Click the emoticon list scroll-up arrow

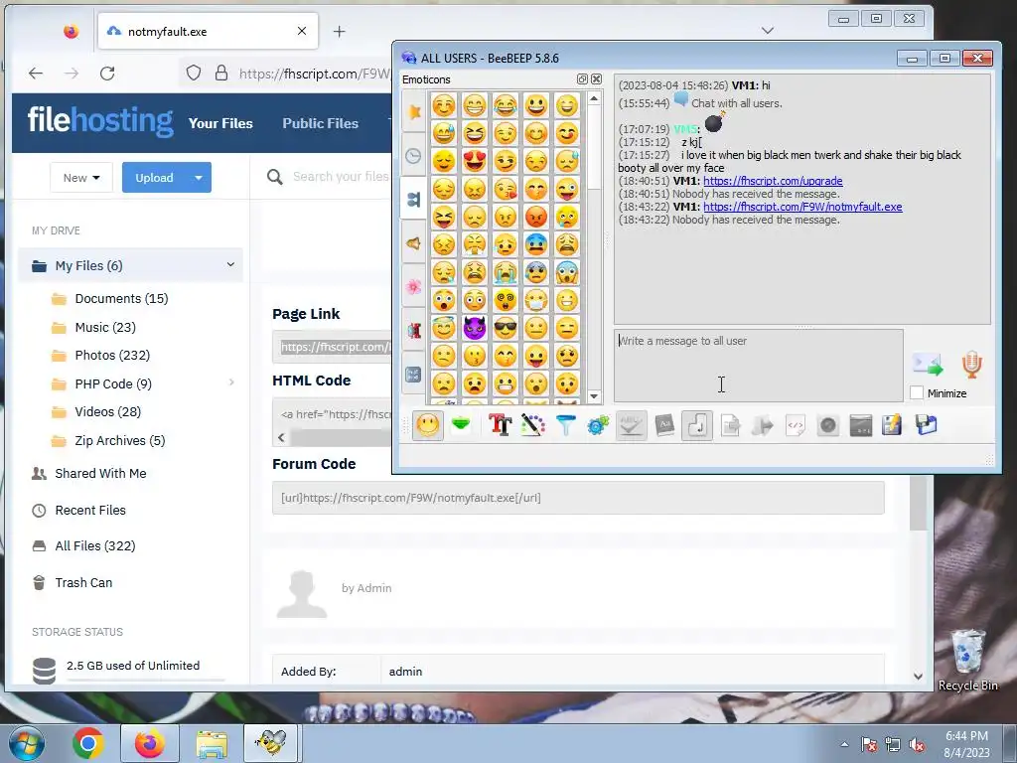coord(594,98)
